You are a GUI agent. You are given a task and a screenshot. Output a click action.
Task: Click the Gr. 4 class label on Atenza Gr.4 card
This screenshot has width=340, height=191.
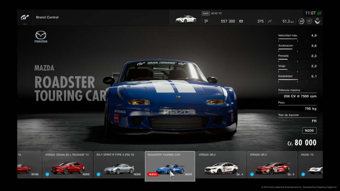240,174
